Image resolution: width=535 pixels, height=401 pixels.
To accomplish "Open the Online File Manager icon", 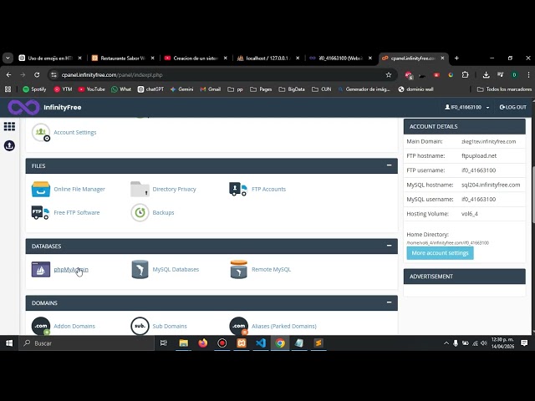I will point(41,190).
